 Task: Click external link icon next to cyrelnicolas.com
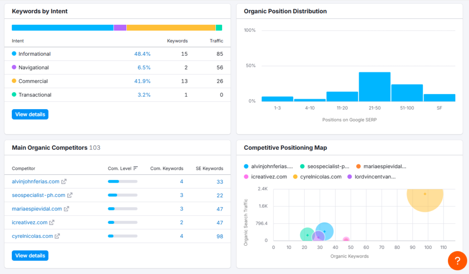click(x=57, y=236)
